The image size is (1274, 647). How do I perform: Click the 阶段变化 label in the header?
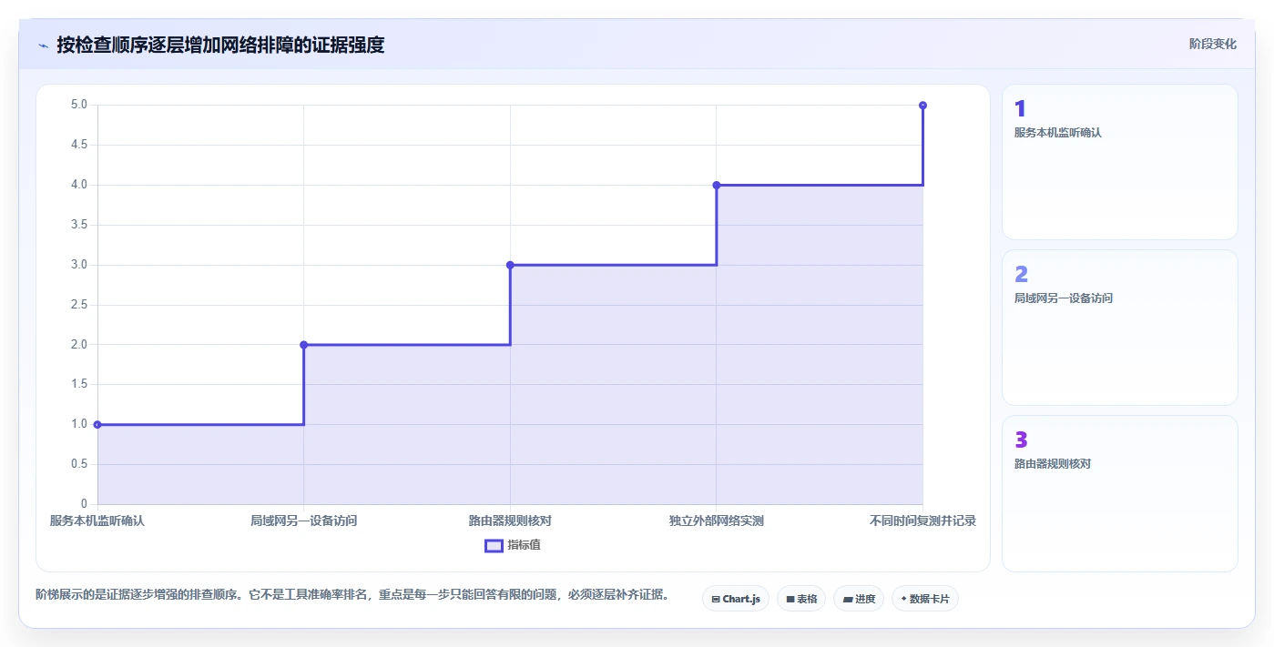point(1213,44)
